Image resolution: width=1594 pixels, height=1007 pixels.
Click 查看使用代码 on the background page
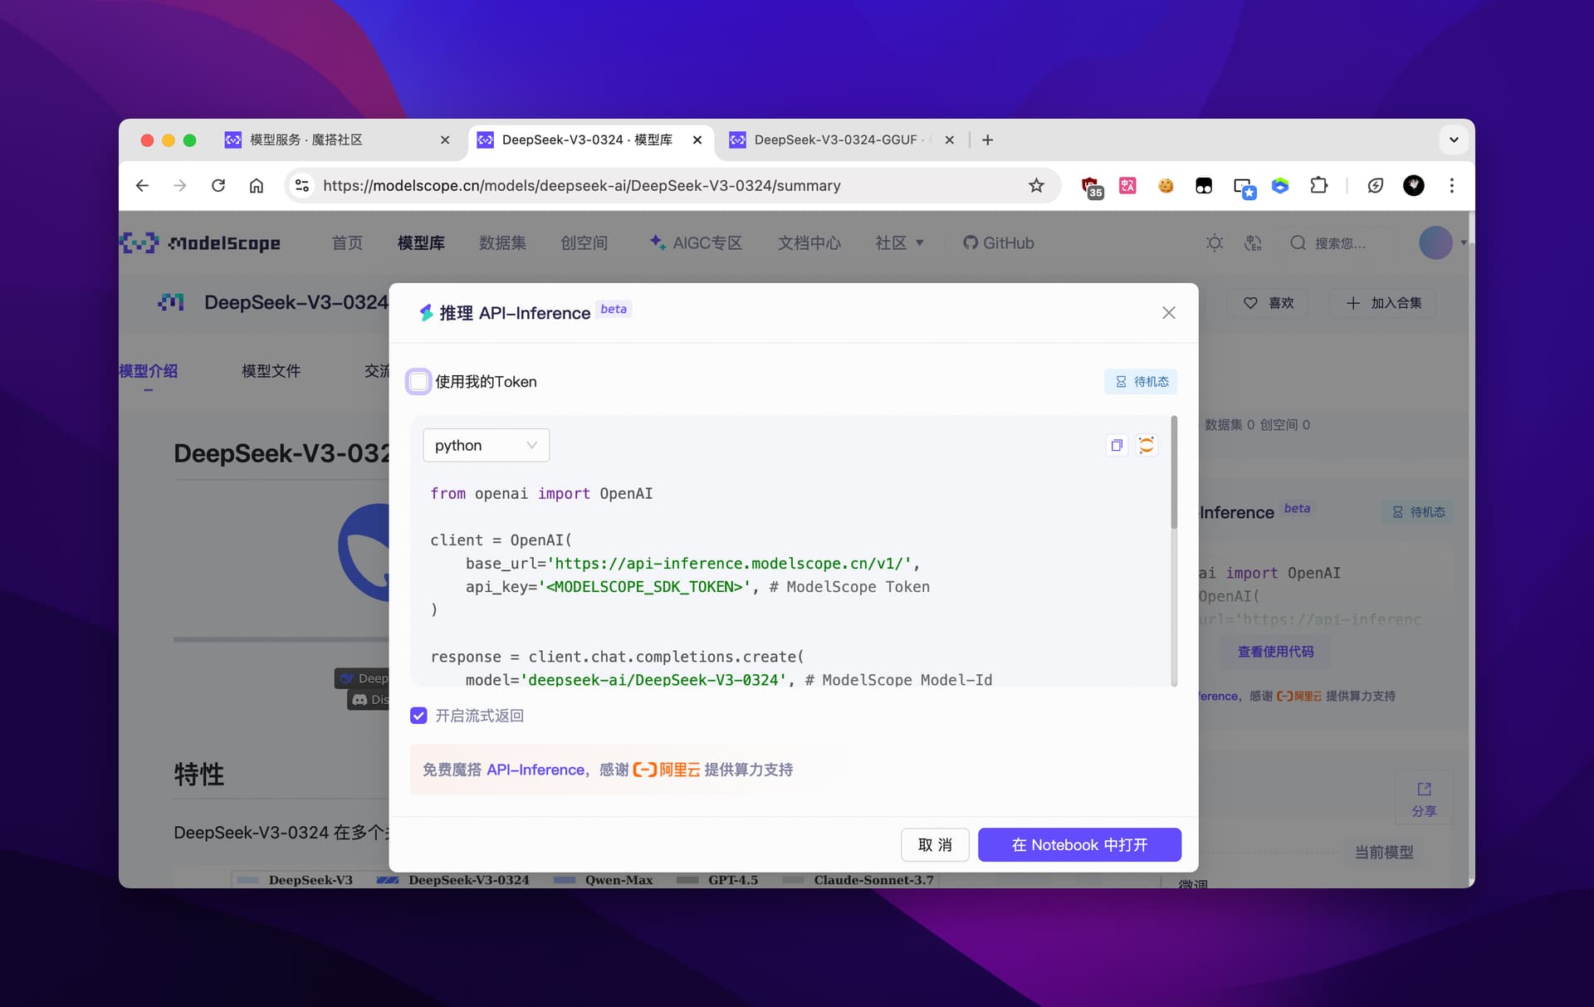pyautogui.click(x=1275, y=652)
